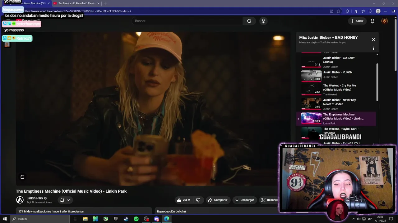
Task: Click the Windows taskbar Buscar search box
Action: click(40, 219)
